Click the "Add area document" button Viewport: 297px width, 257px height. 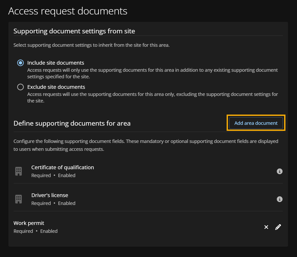point(256,123)
